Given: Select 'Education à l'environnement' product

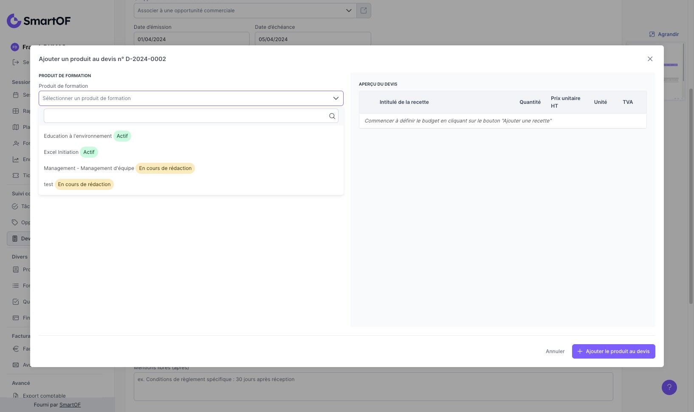Looking at the screenshot, I should (191, 136).
